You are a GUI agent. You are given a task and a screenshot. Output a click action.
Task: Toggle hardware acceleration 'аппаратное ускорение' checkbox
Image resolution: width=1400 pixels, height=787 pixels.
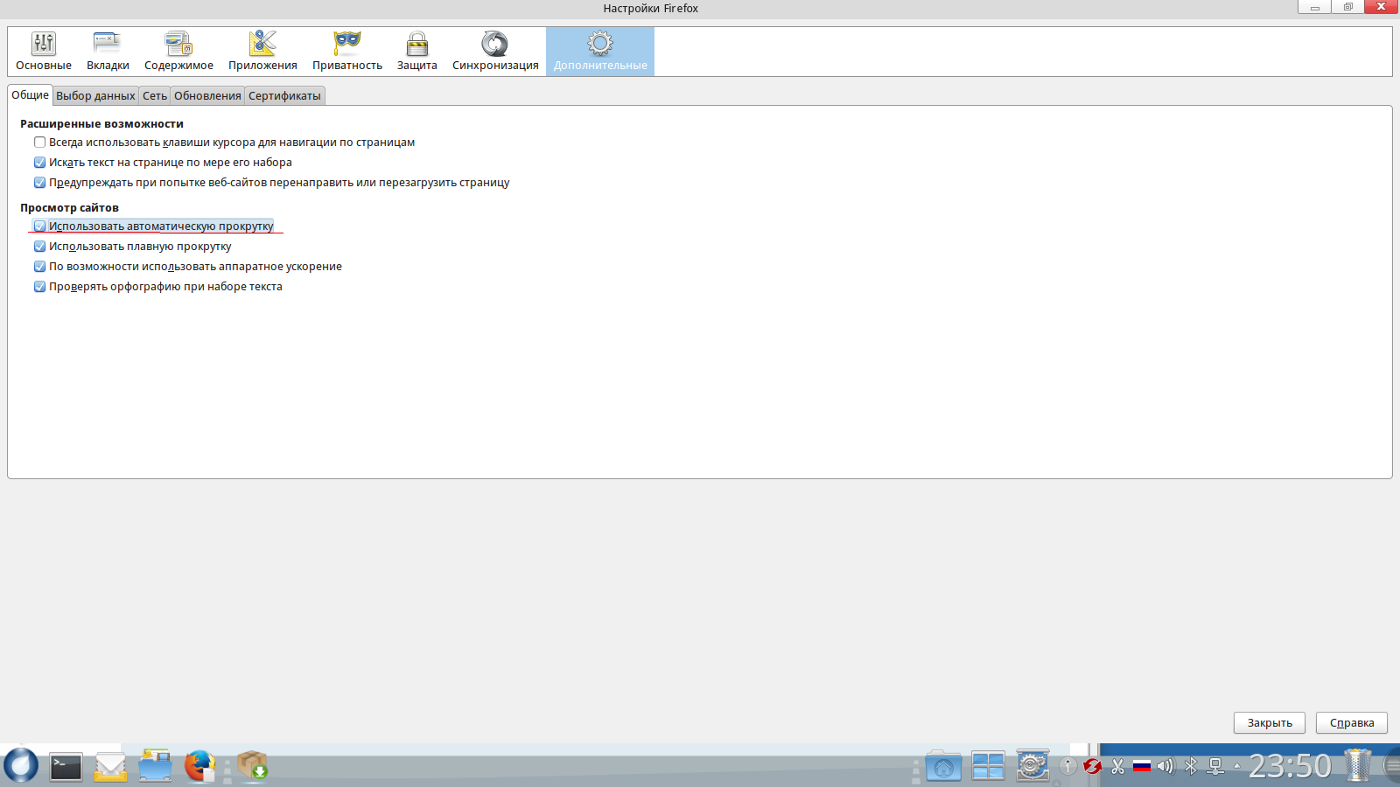click(x=39, y=267)
